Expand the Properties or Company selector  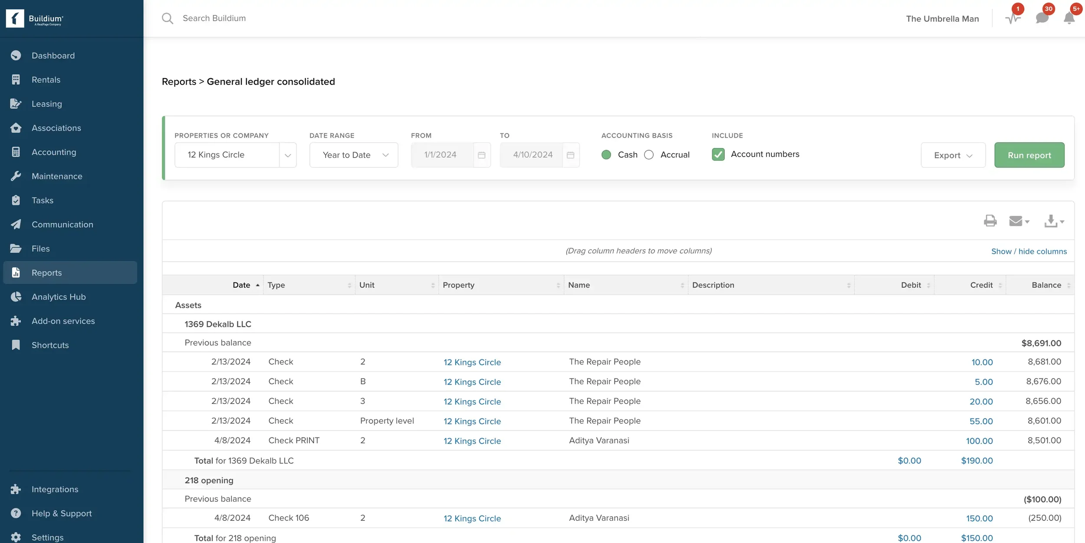pos(288,155)
